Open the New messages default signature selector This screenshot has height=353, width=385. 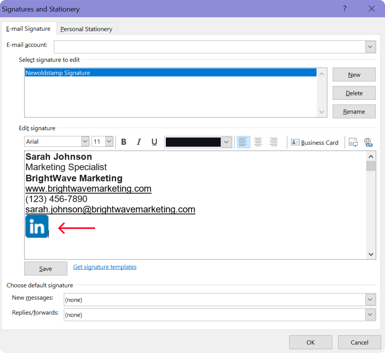(x=370, y=299)
